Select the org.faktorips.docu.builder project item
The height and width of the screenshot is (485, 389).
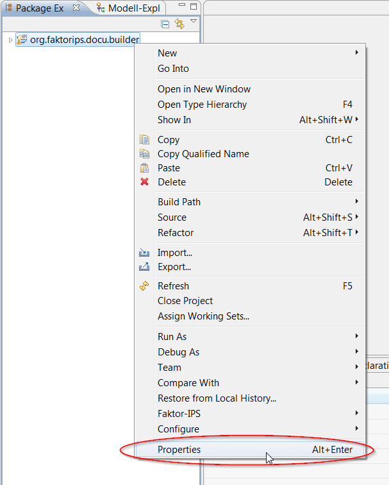pos(84,40)
